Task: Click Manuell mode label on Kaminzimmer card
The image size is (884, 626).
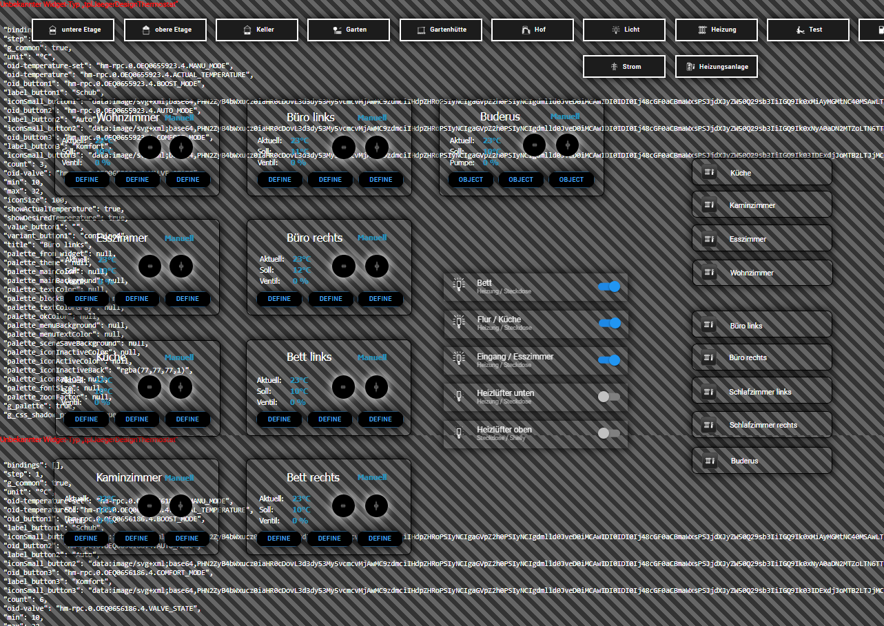Action: [179, 478]
